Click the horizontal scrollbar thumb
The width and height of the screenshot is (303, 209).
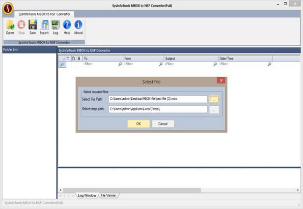(x=132, y=190)
